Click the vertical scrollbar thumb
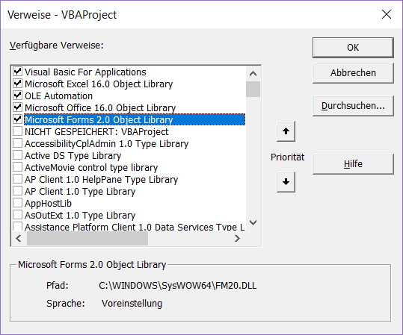Viewport: 403px width, 335px height. tap(253, 89)
